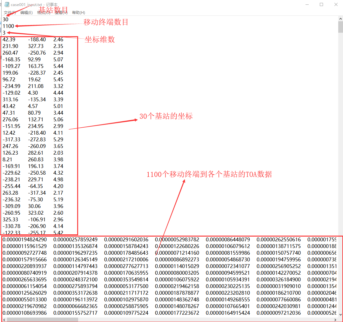Screen dimensions: 343x322
Task: Click the vertical scrollbar thumb
Action: [340, 27]
